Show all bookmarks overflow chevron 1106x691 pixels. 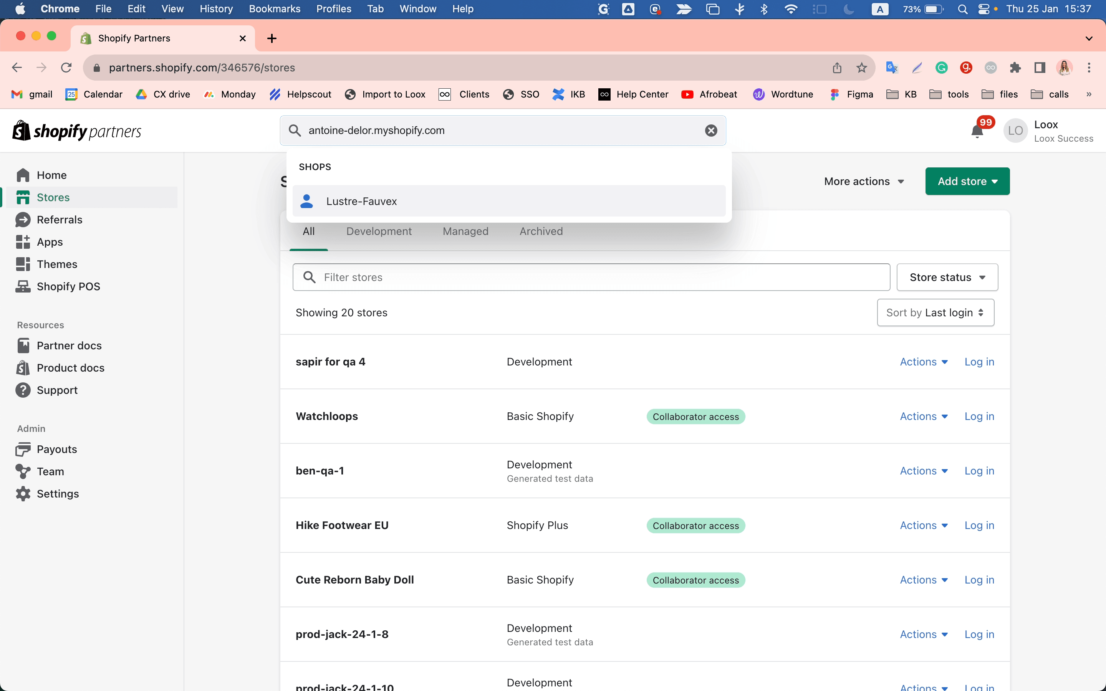[1089, 94]
